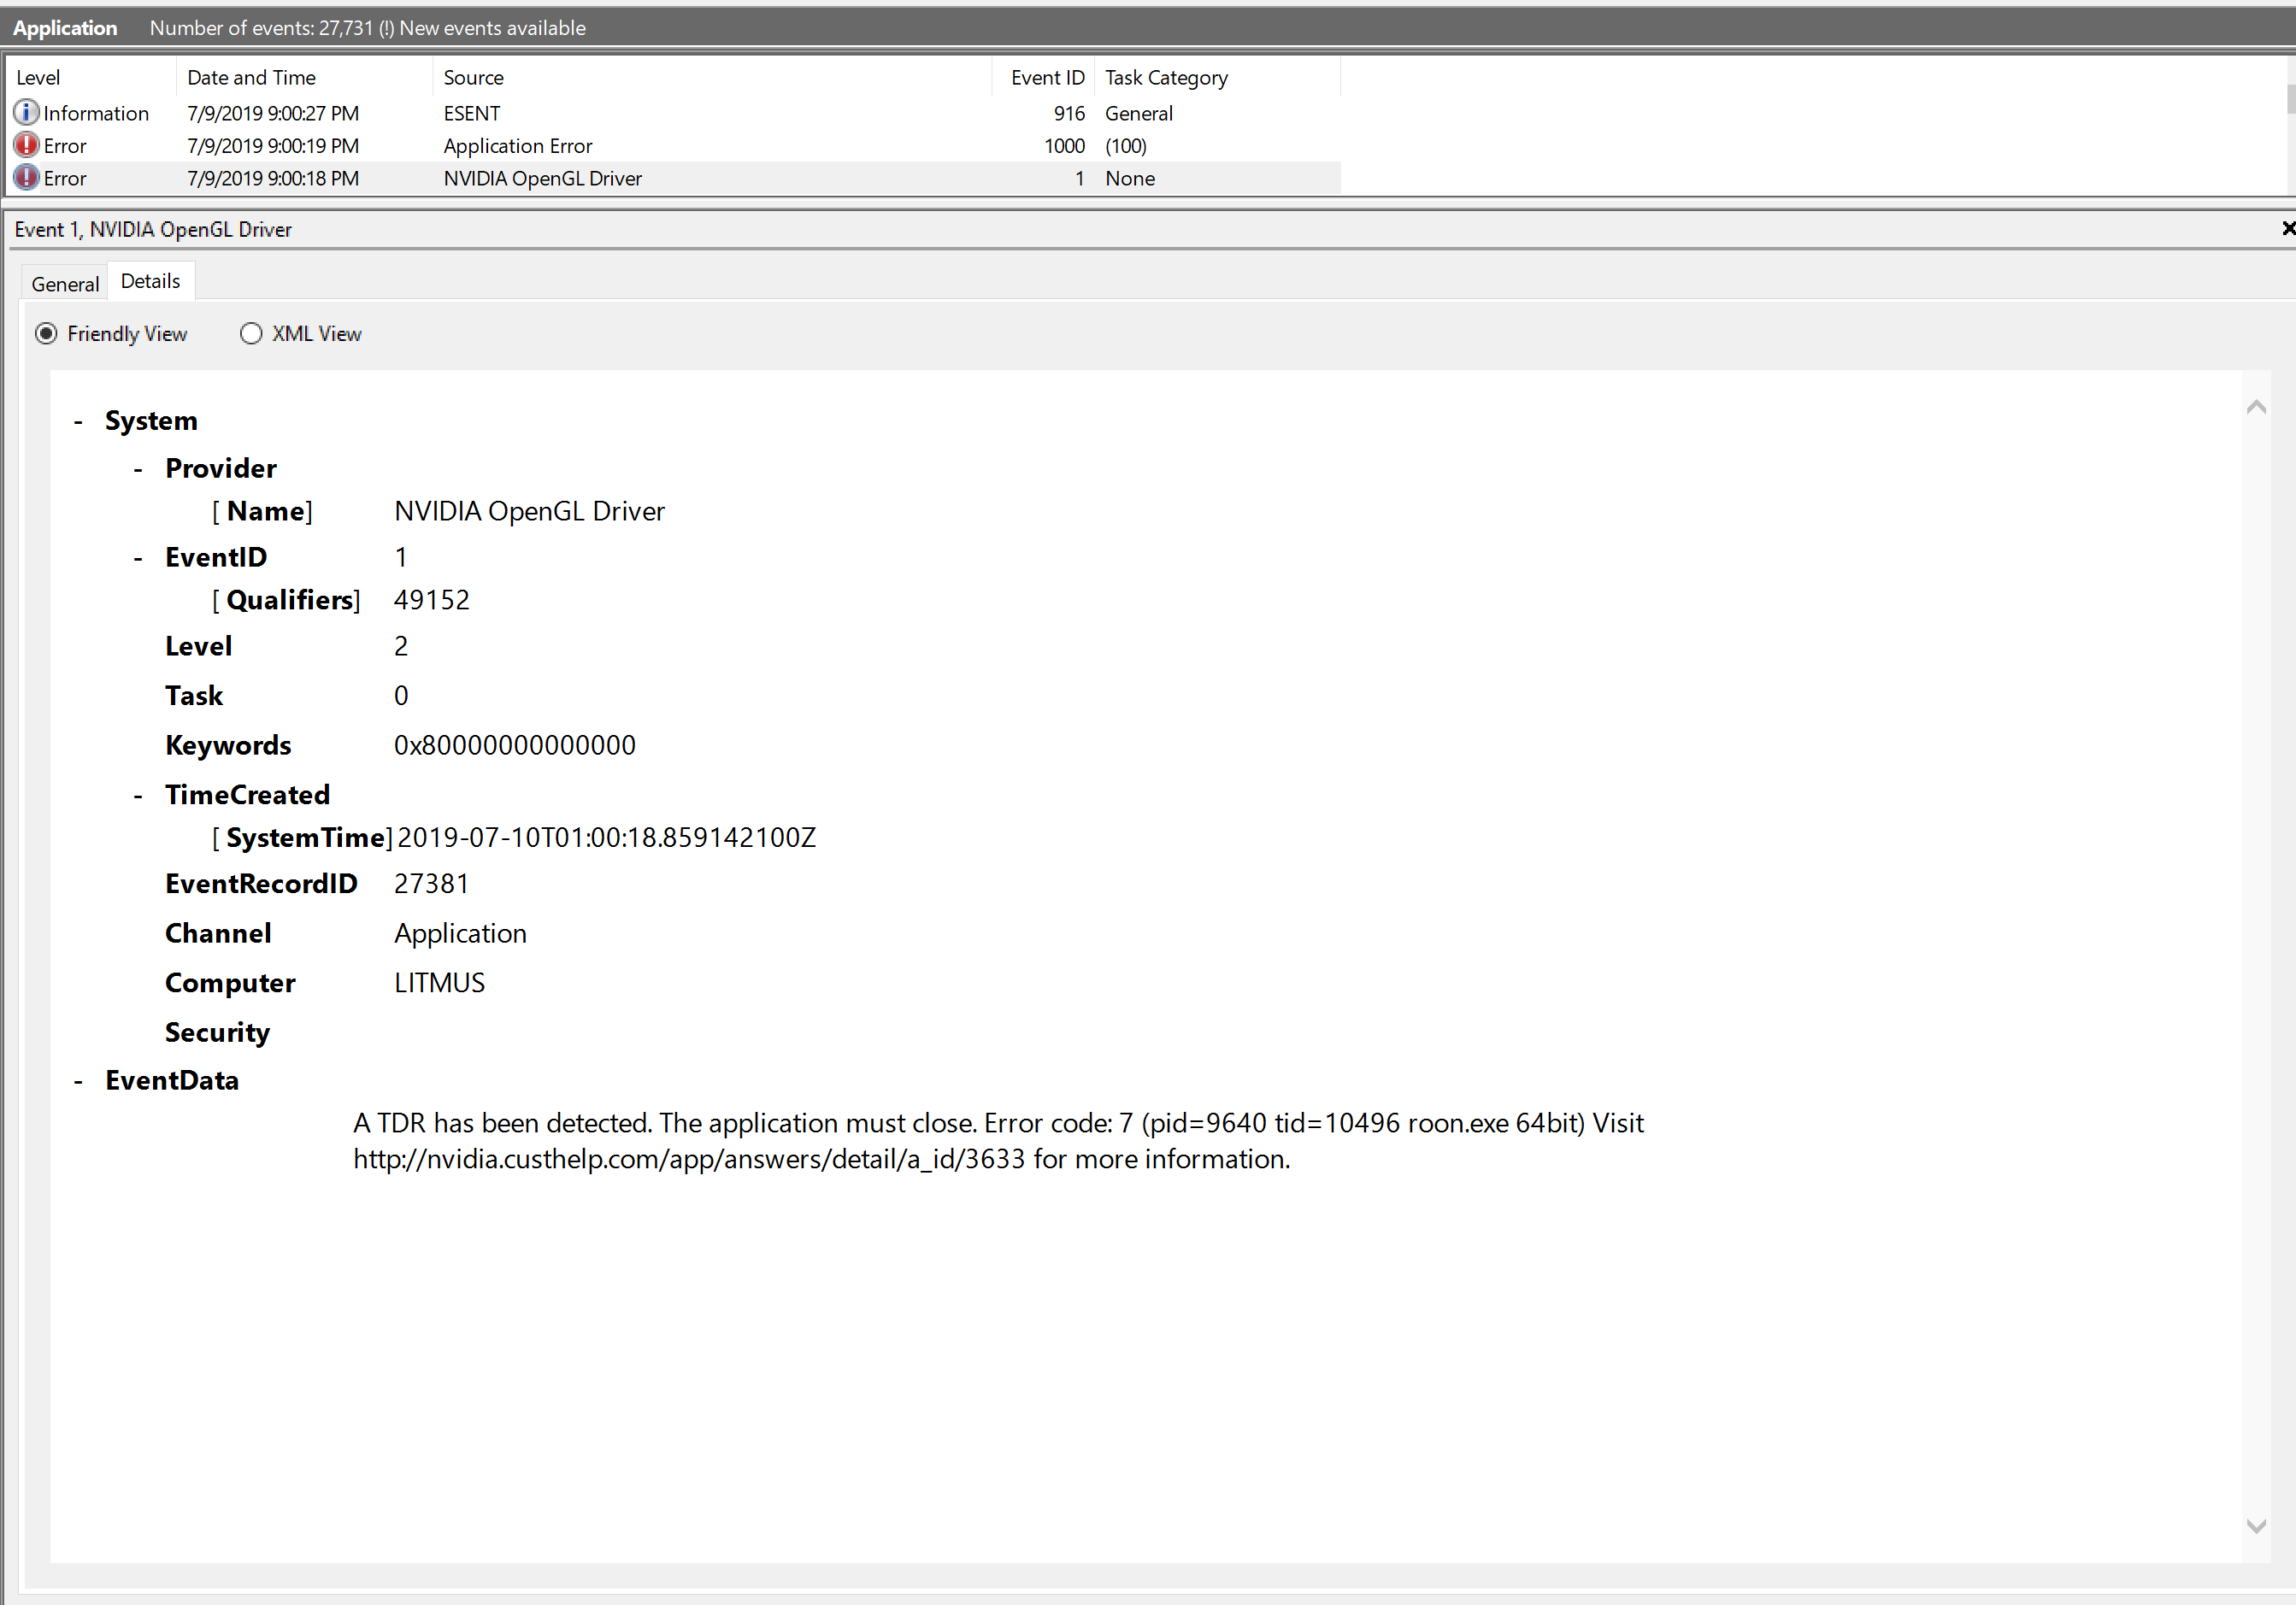
Task: Select the ESENT event 916 row
Action: click(x=674, y=113)
